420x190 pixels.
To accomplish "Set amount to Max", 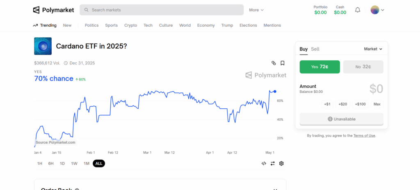I will point(377,104).
